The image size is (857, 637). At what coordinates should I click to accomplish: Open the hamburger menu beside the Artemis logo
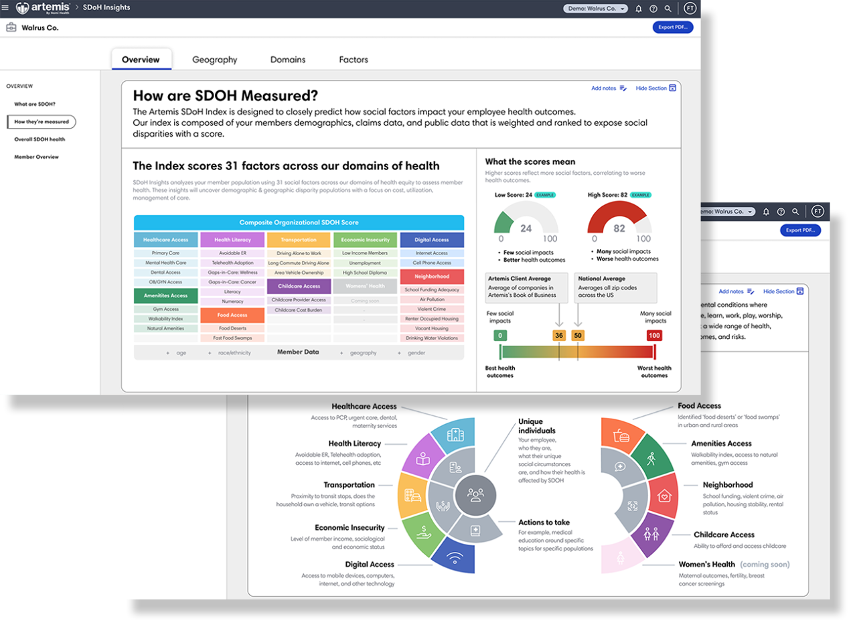pos(6,8)
